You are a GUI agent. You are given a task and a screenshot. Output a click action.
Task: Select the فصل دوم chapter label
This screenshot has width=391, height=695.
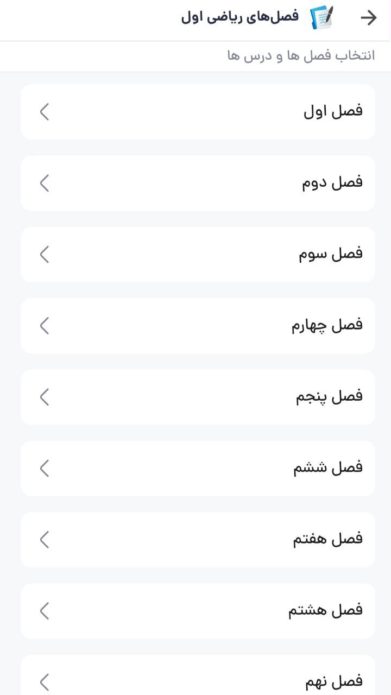(332, 183)
